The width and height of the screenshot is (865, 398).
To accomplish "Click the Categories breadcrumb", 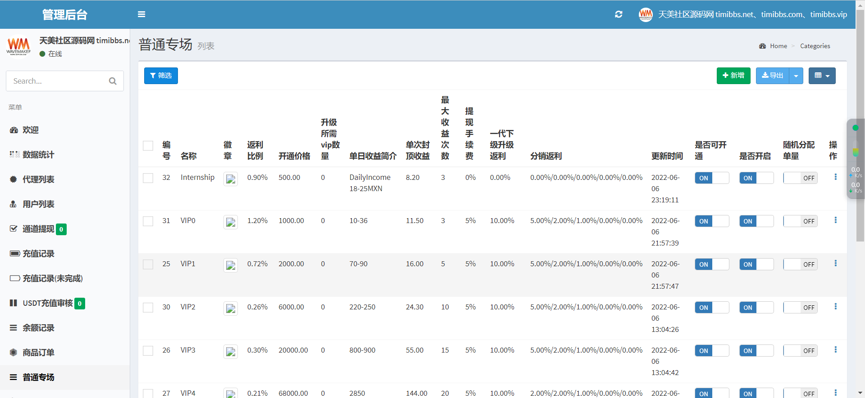I will 815,46.
